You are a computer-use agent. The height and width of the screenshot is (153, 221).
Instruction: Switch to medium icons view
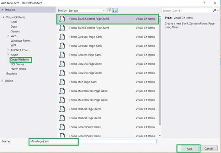coord(109,10)
